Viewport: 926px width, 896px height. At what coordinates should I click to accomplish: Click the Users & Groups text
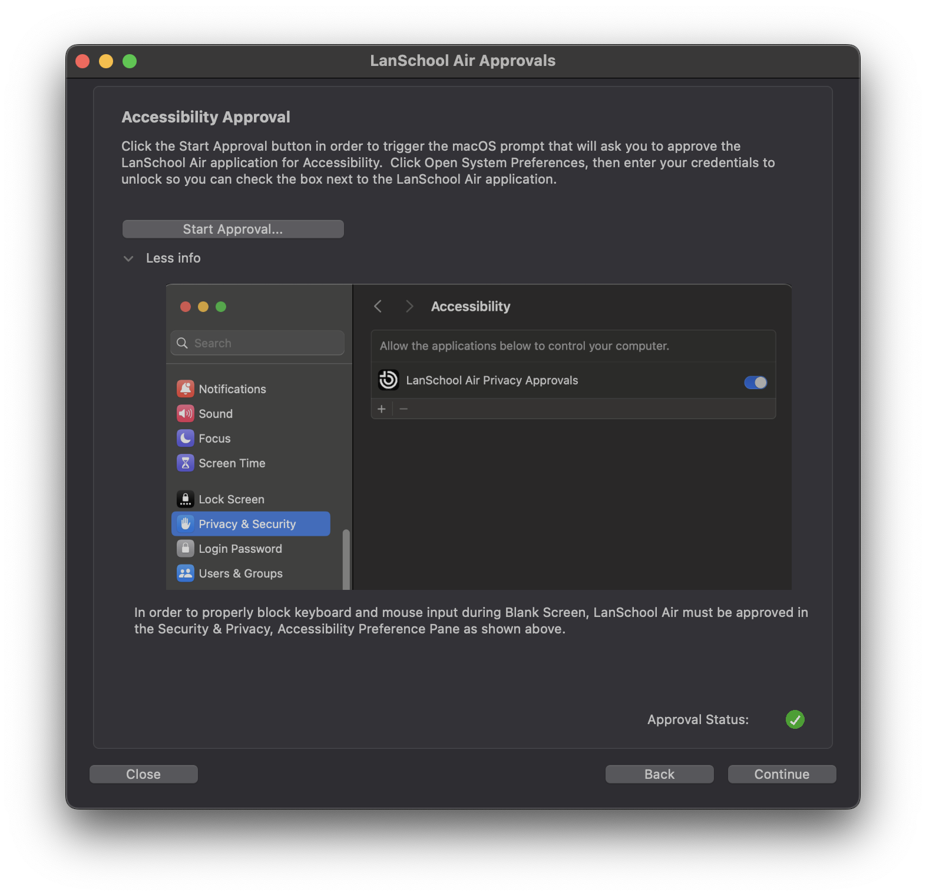click(x=240, y=573)
